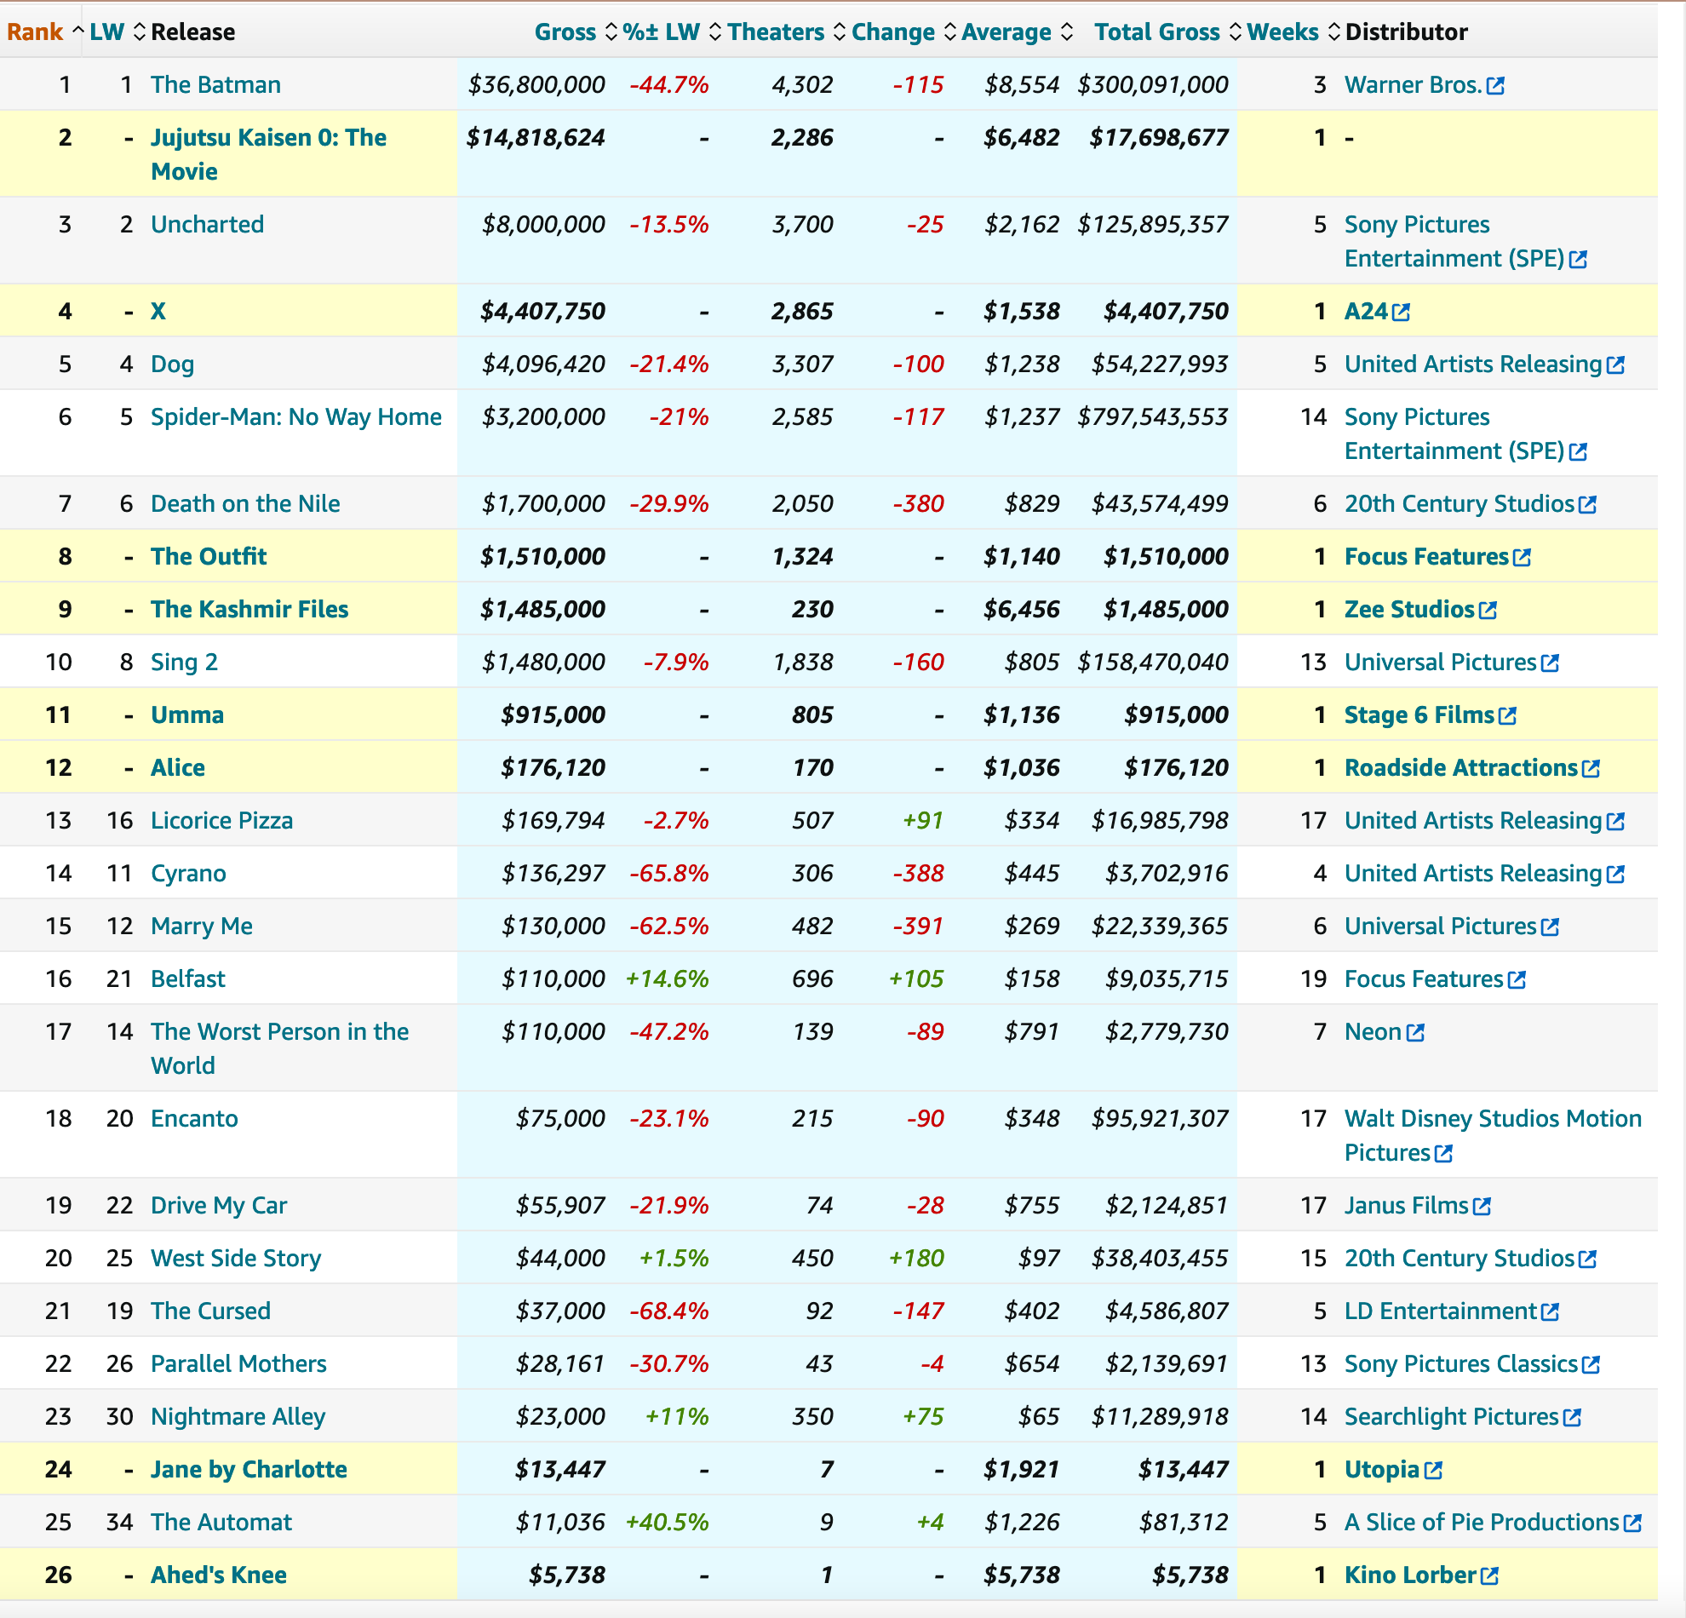Image resolution: width=1686 pixels, height=1618 pixels.
Task: Open Spider-Man: No Way Home link
Action: 296,416
